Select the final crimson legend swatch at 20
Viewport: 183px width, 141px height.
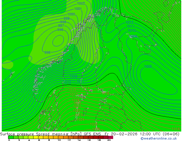pyautogui.click(x=111, y=137)
